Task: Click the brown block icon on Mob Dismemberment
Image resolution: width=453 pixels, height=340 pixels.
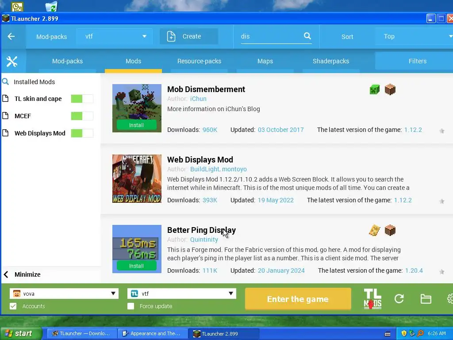Action: point(390,89)
